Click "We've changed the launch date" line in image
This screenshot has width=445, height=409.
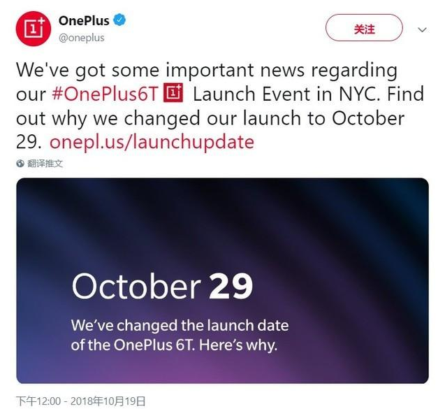(x=180, y=326)
